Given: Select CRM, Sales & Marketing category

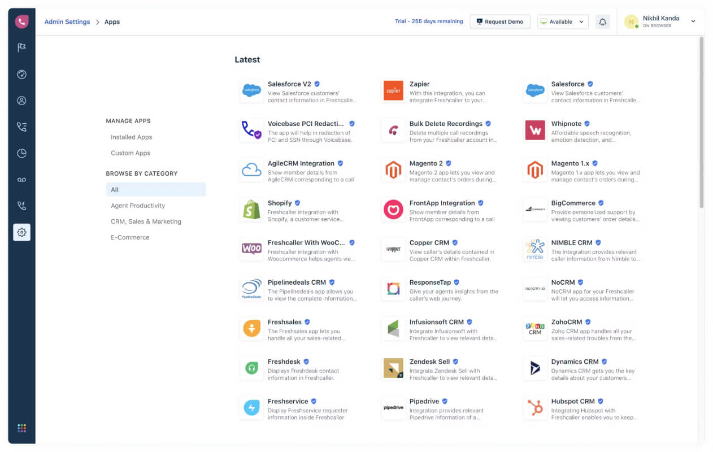Looking at the screenshot, I should 146,221.
